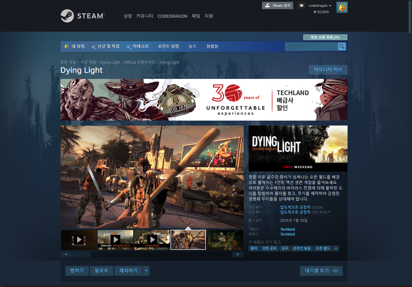Click the 제외하기 button
This screenshot has height=287, width=412.
pyautogui.click(x=128, y=271)
